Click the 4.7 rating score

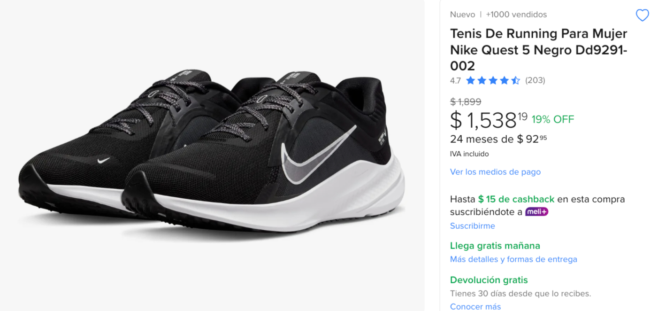pos(455,81)
